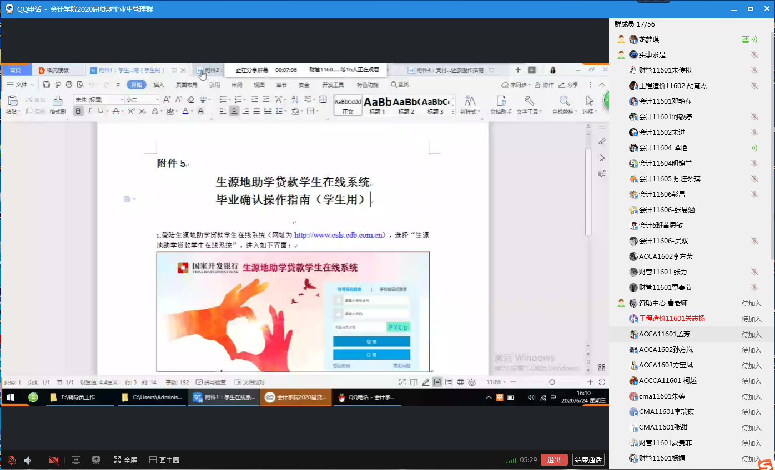The image size is (775, 470).
Task: Click the Bold icon in the WPS ribbon
Action: 78,111
